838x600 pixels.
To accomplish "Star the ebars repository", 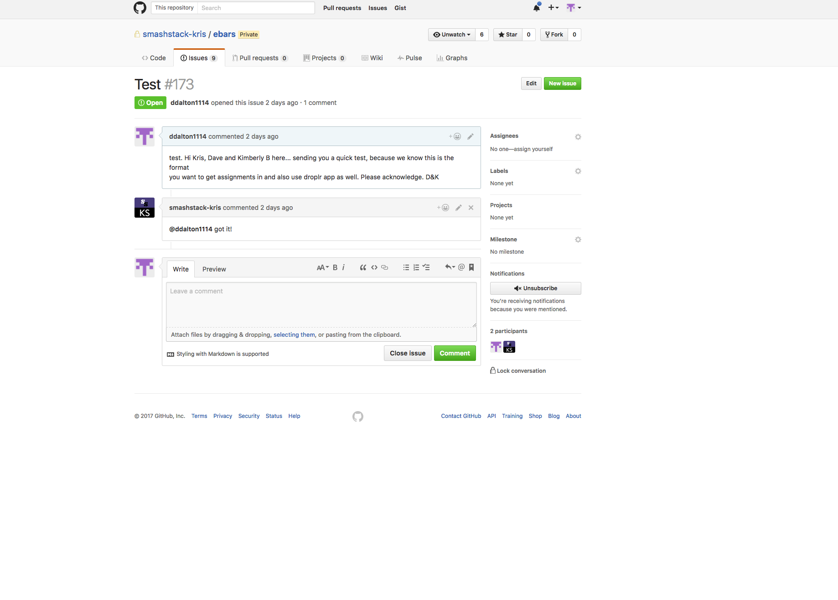I will [x=508, y=35].
